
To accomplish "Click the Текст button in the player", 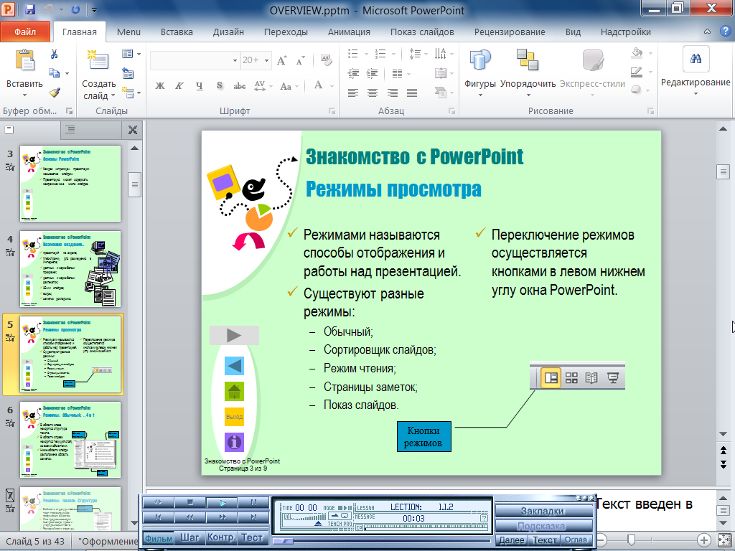I will tap(544, 540).
